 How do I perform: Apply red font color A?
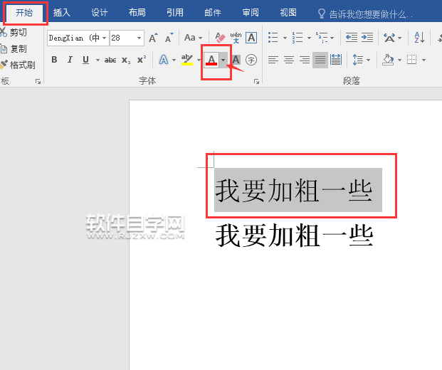point(211,60)
